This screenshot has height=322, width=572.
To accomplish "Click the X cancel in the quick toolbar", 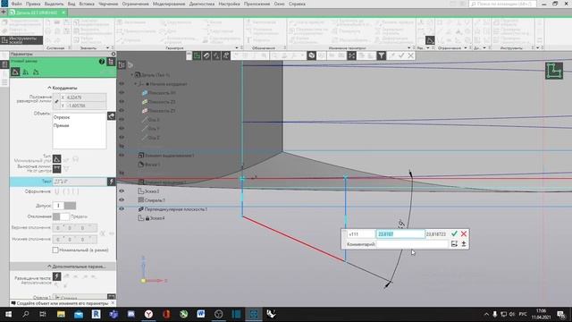I will [411, 55].
